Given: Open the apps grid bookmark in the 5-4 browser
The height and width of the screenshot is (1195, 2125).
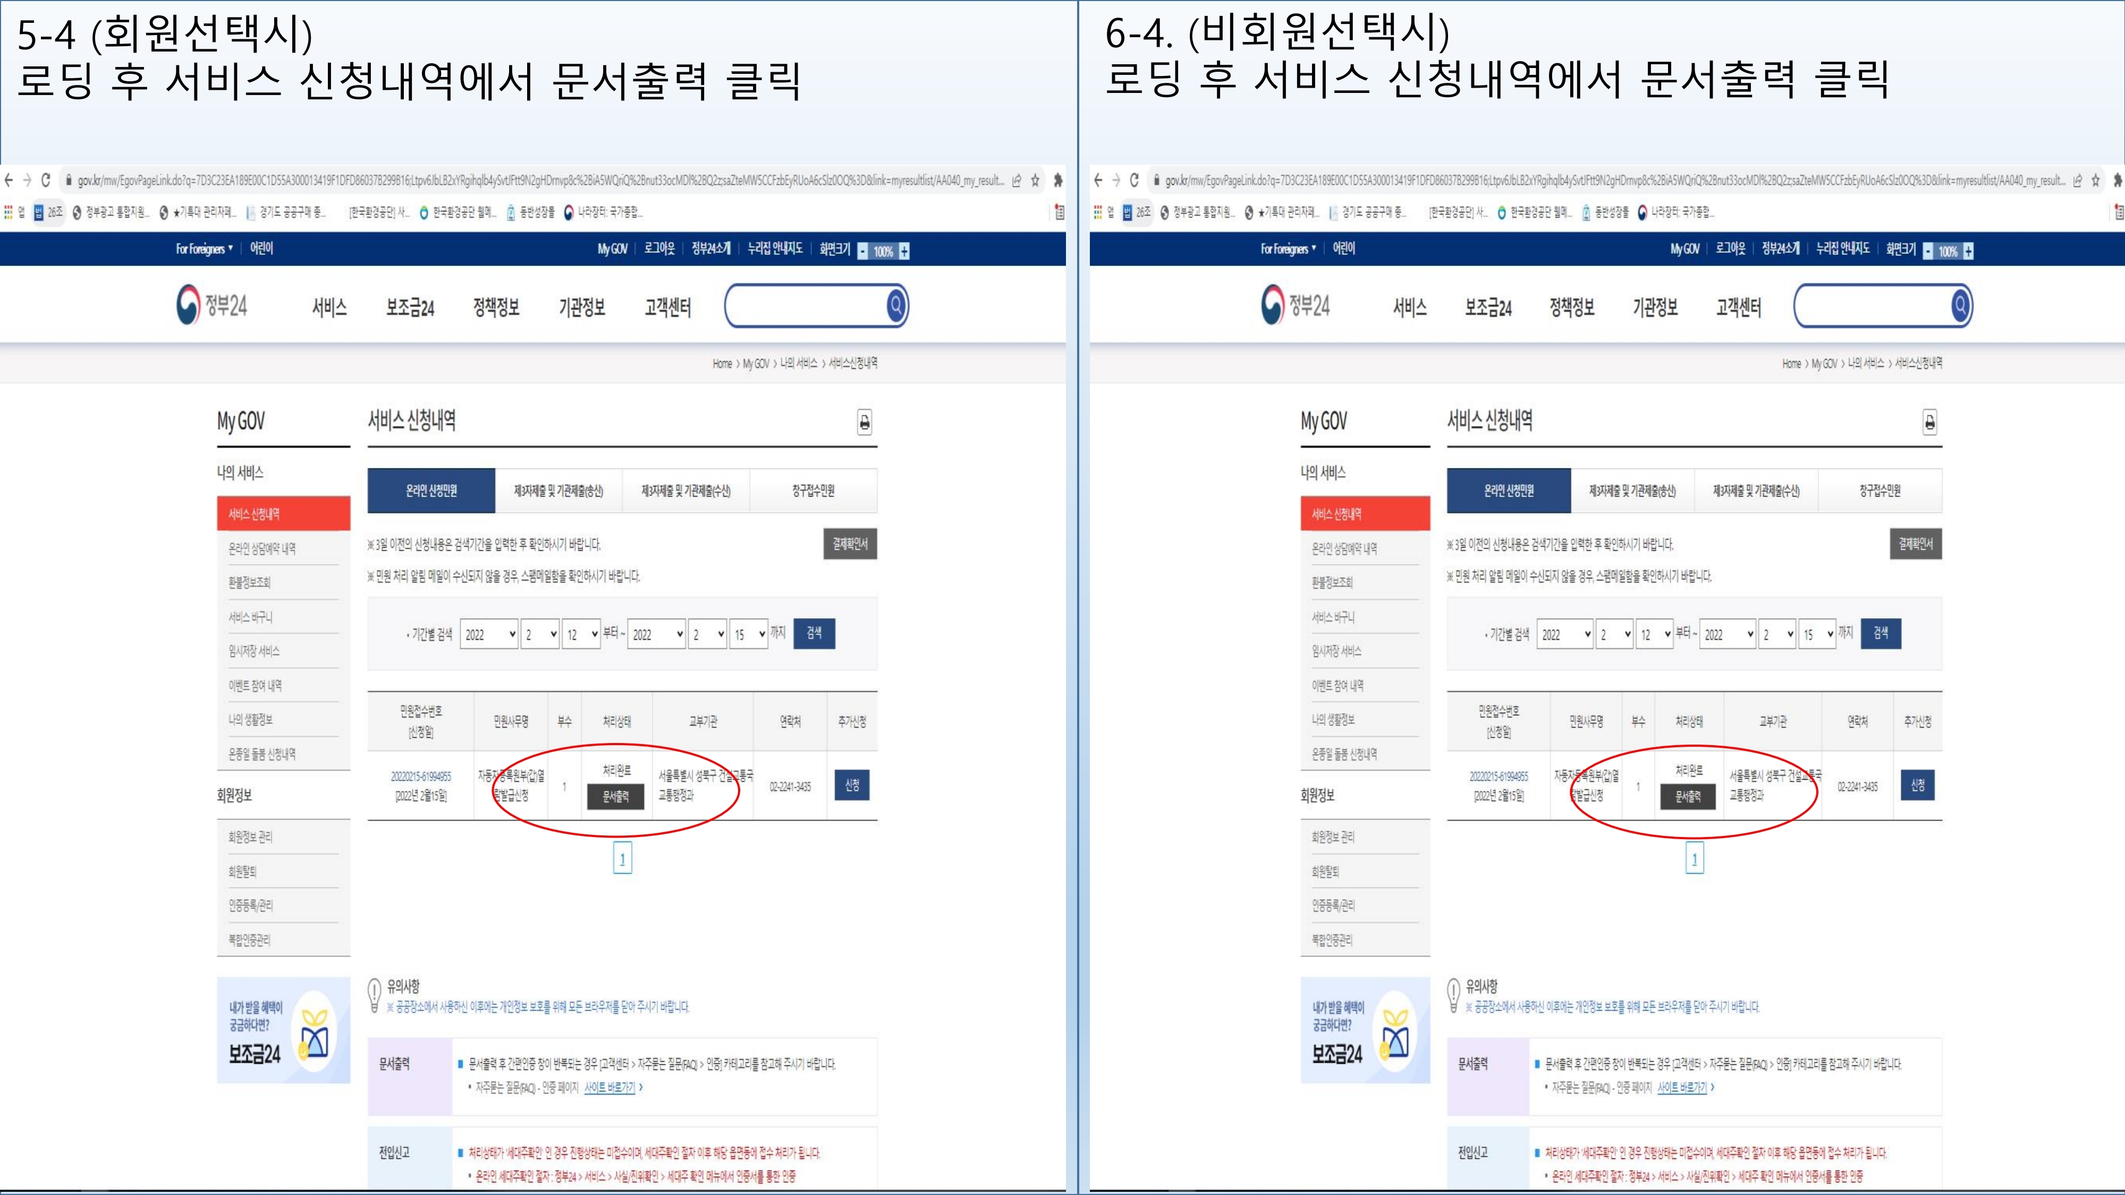Looking at the screenshot, I should click(x=9, y=213).
